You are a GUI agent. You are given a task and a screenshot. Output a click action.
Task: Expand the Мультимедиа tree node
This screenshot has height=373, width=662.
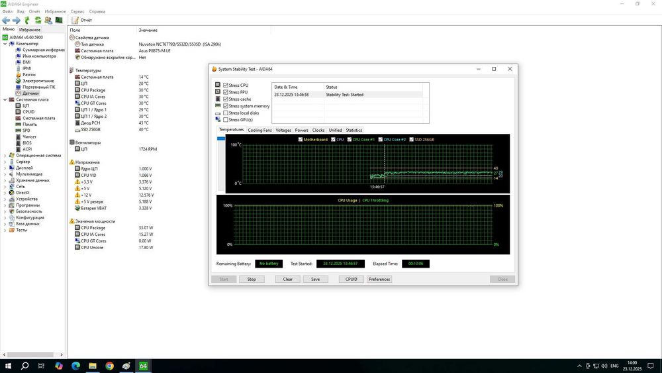(x=5, y=174)
